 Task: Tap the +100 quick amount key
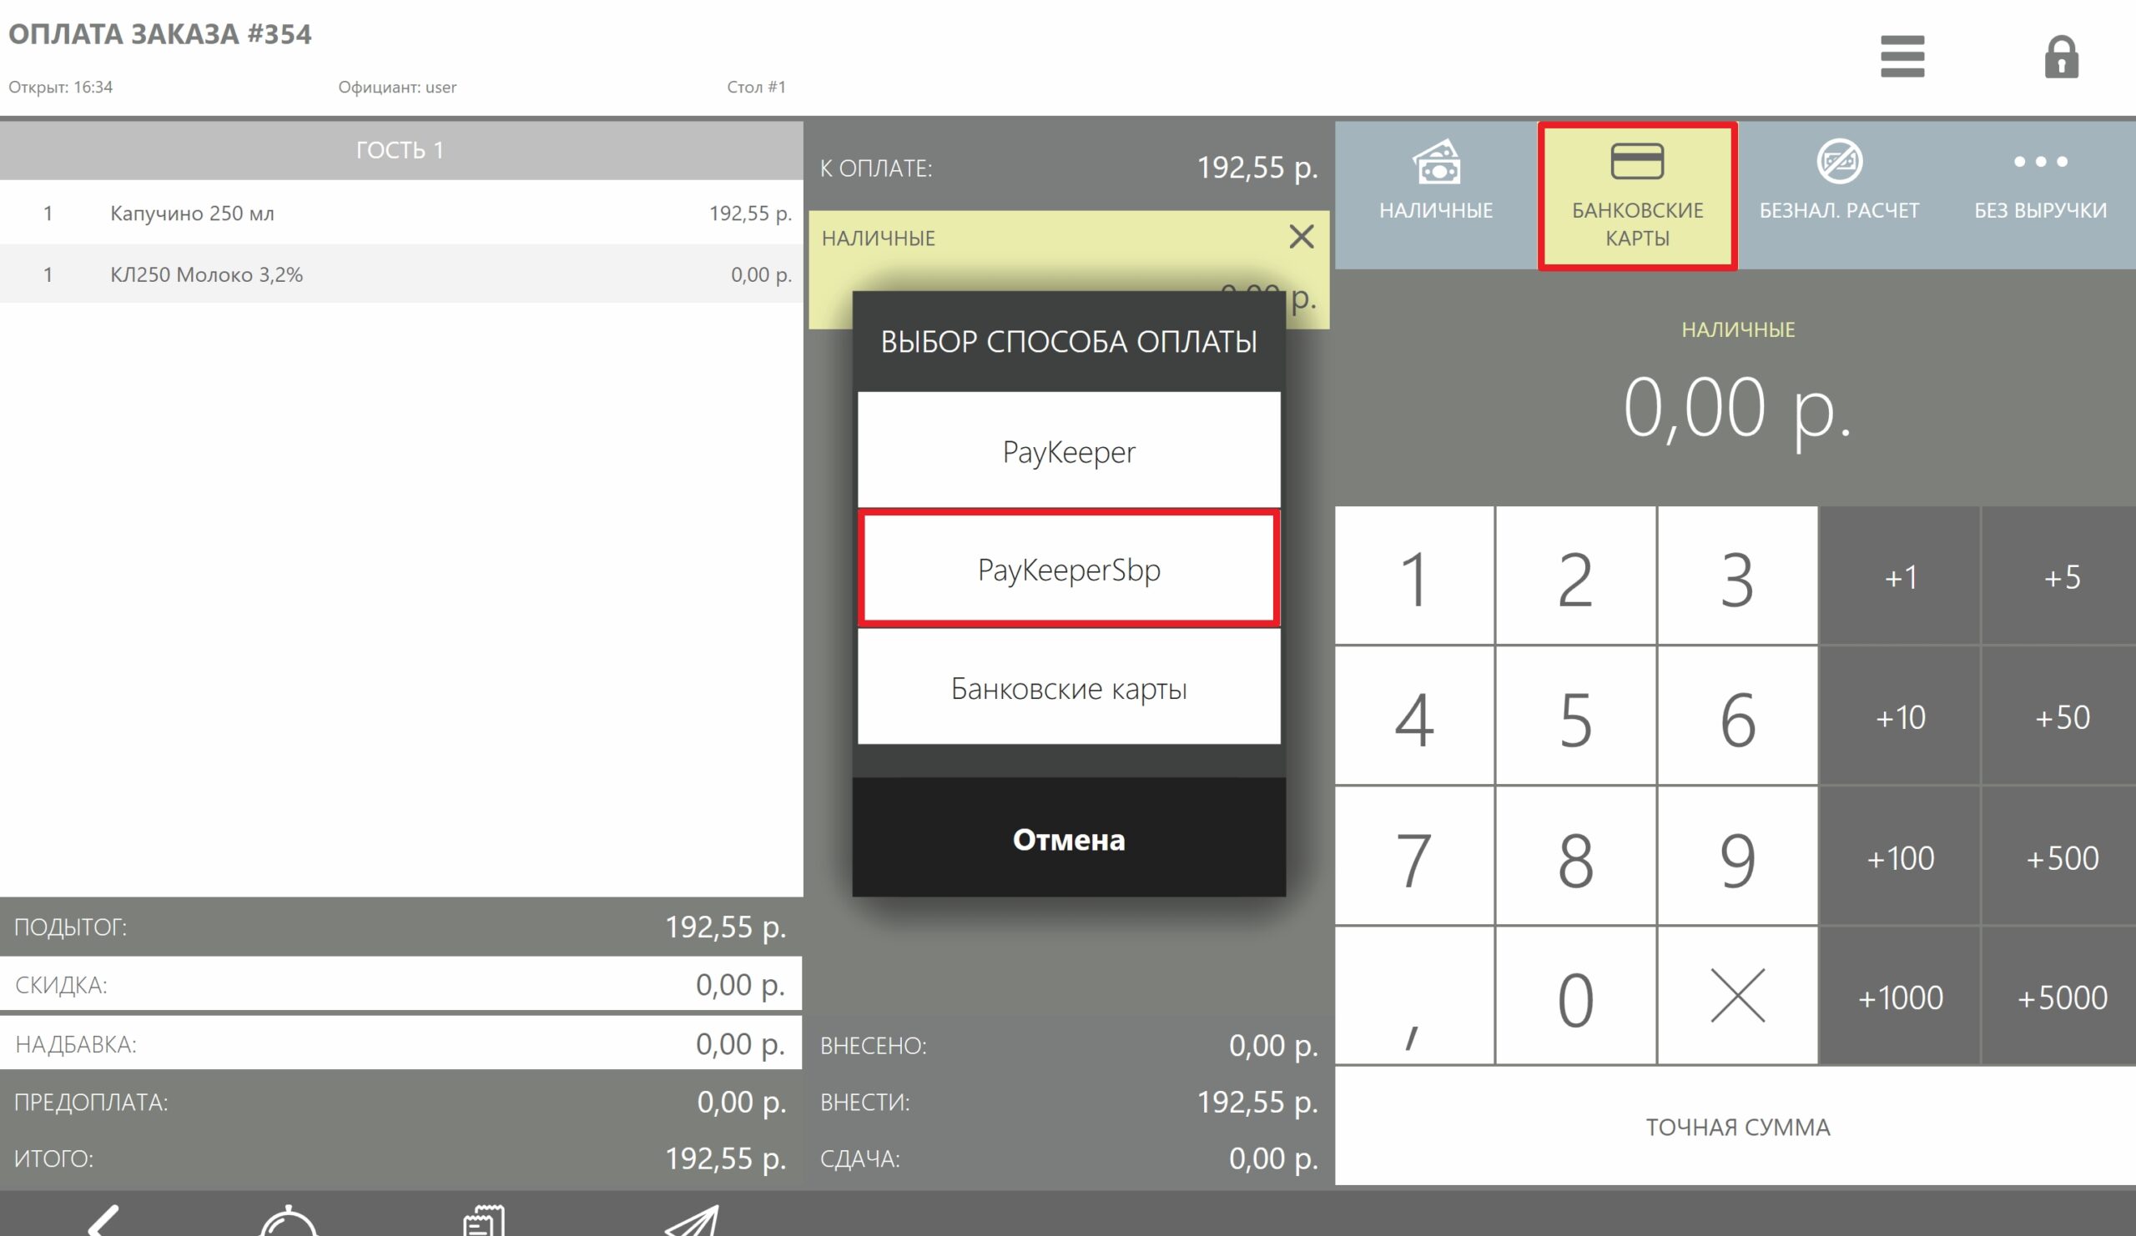tap(1900, 857)
